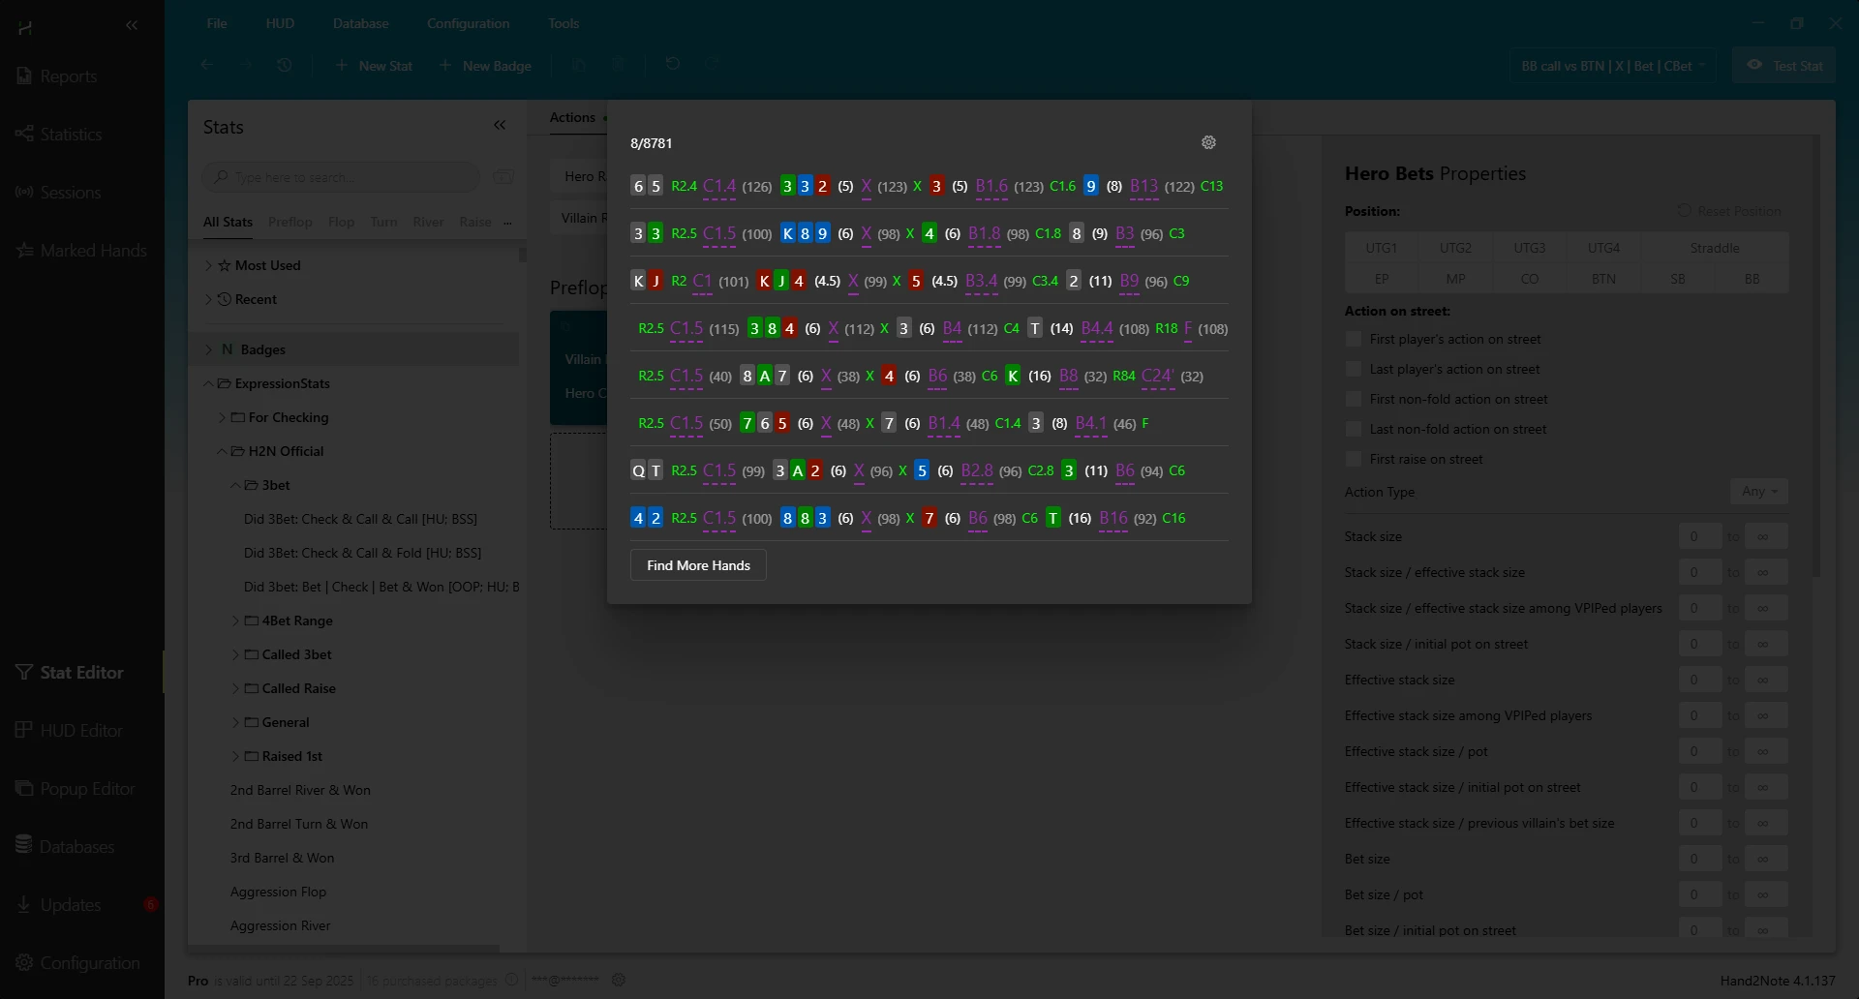Check Last non-fold action on street
This screenshot has height=999, width=1859.
(x=1354, y=429)
